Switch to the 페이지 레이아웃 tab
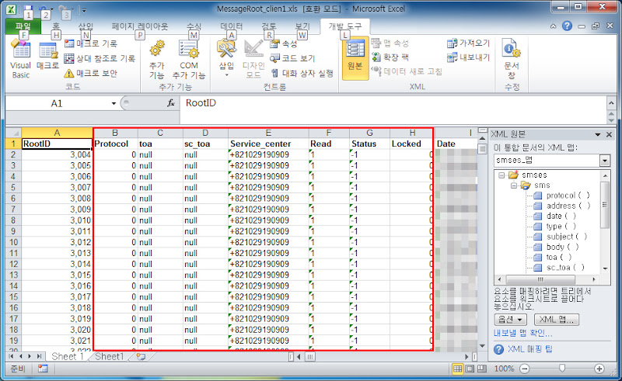The width and height of the screenshot is (622, 381). tap(140, 26)
